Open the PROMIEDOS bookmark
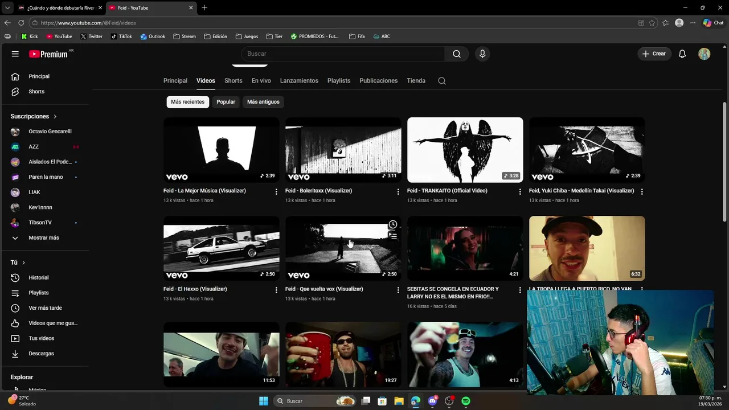This screenshot has height=410, width=729. click(x=314, y=36)
